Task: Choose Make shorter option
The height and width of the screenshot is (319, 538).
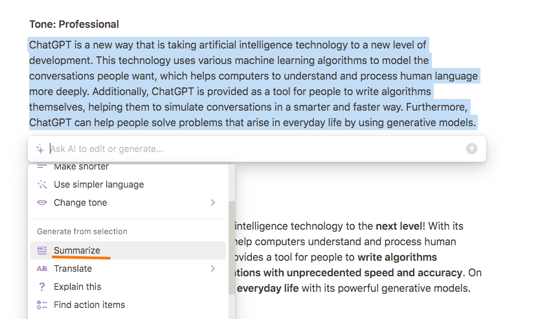Action: tap(128, 167)
